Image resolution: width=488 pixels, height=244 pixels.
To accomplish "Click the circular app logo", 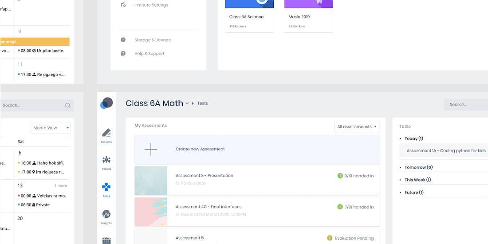I will [106, 103].
